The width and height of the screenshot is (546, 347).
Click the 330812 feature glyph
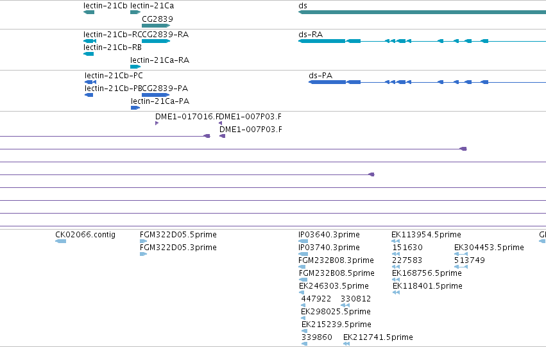345,305
